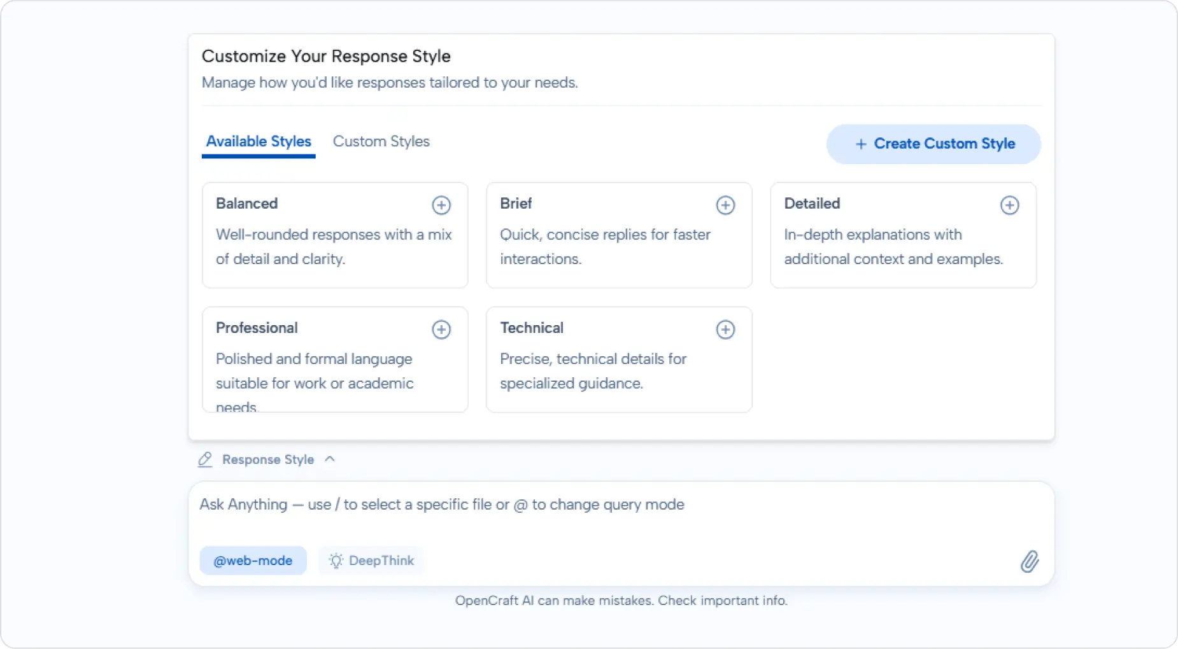Click the Response Style pencil icon
Screen dimensions: 1178x649
[x=205, y=459]
